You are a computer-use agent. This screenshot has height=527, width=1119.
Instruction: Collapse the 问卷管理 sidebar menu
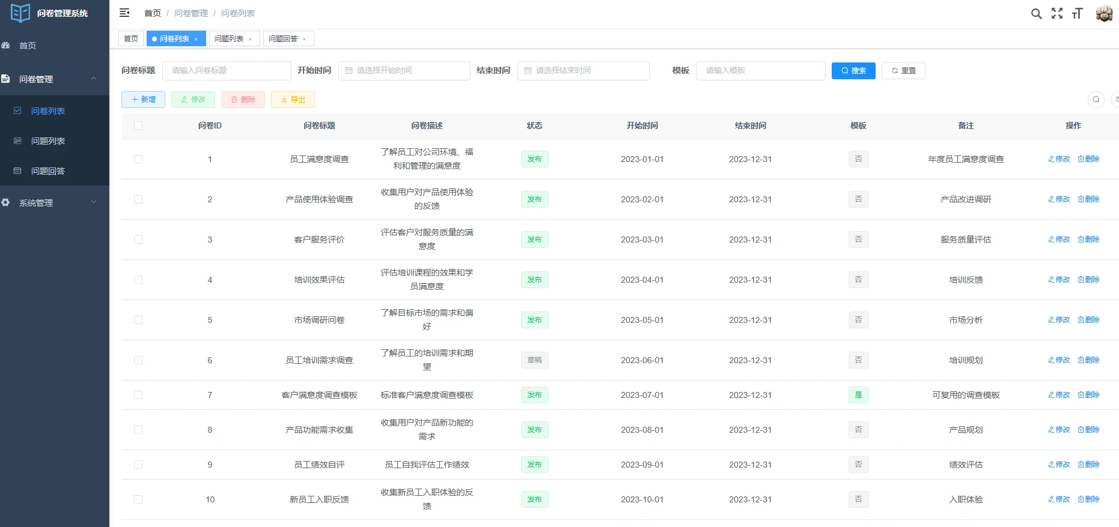pos(55,79)
